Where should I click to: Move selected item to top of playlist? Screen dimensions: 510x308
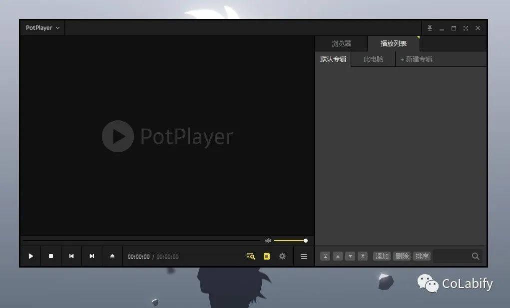325,256
